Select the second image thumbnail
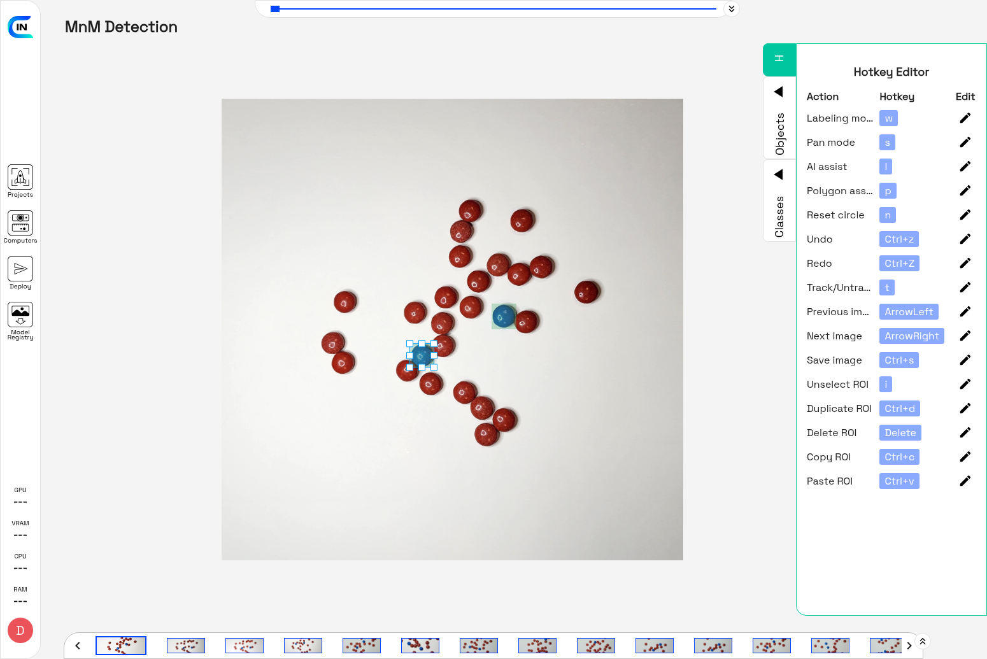Viewport: 987px width, 659px height. click(185, 646)
